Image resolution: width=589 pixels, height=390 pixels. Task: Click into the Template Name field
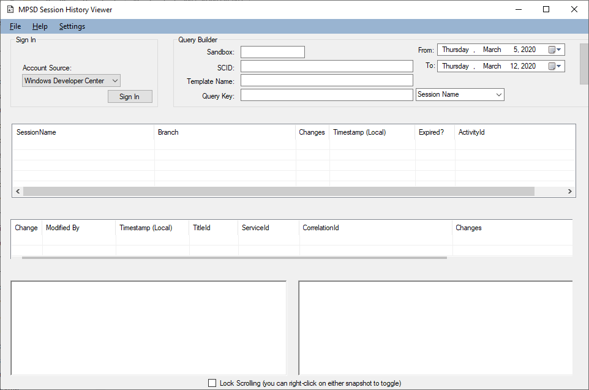[327, 80]
